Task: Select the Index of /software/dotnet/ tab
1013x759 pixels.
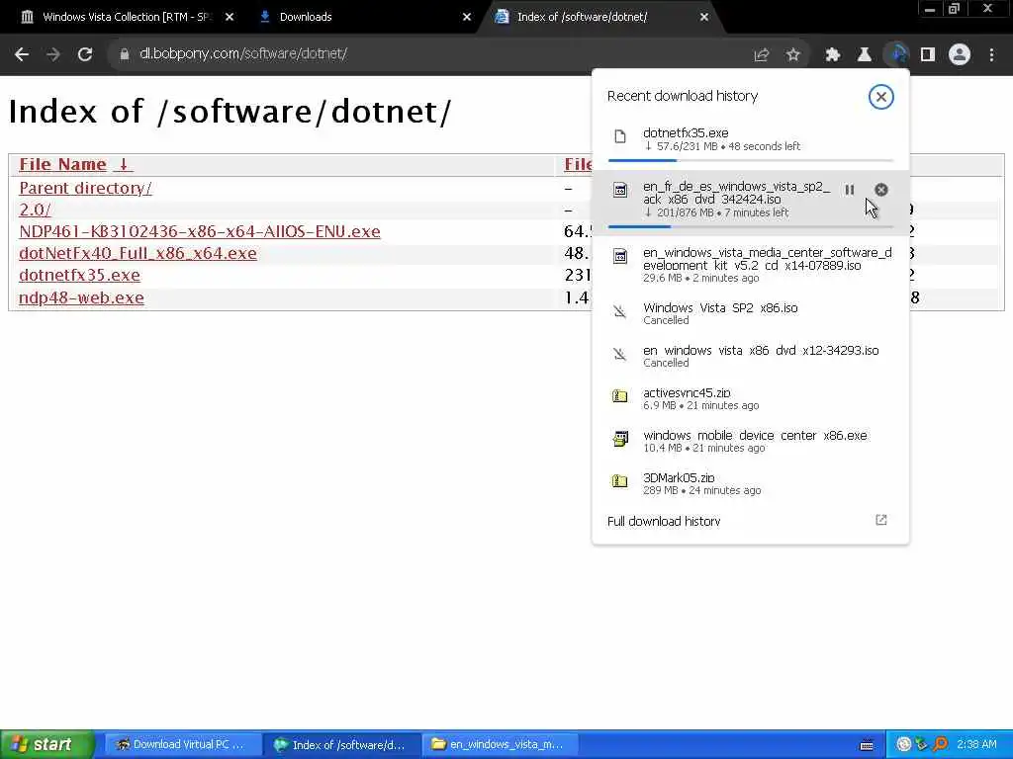Action: pyautogui.click(x=600, y=17)
